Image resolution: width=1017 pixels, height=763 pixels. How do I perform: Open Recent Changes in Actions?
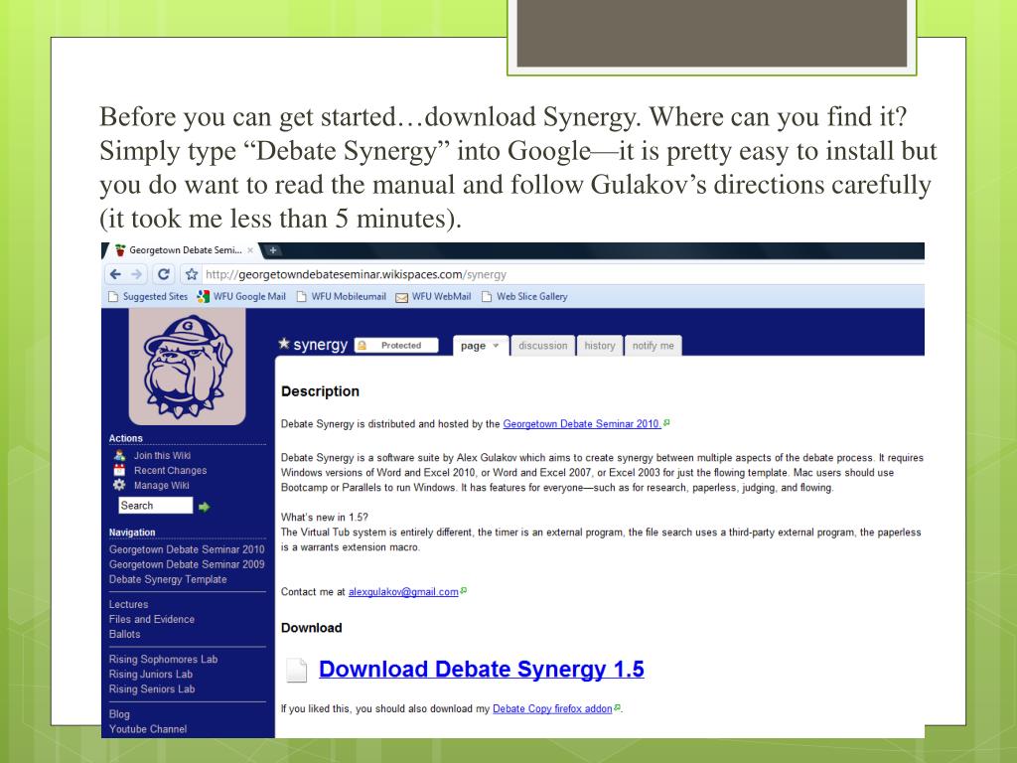[x=171, y=470]
